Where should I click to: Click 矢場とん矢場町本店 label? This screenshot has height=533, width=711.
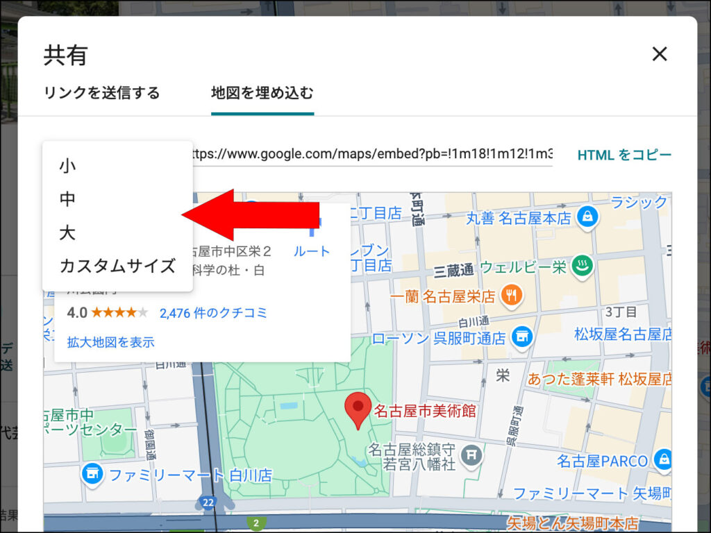[572, 523]
